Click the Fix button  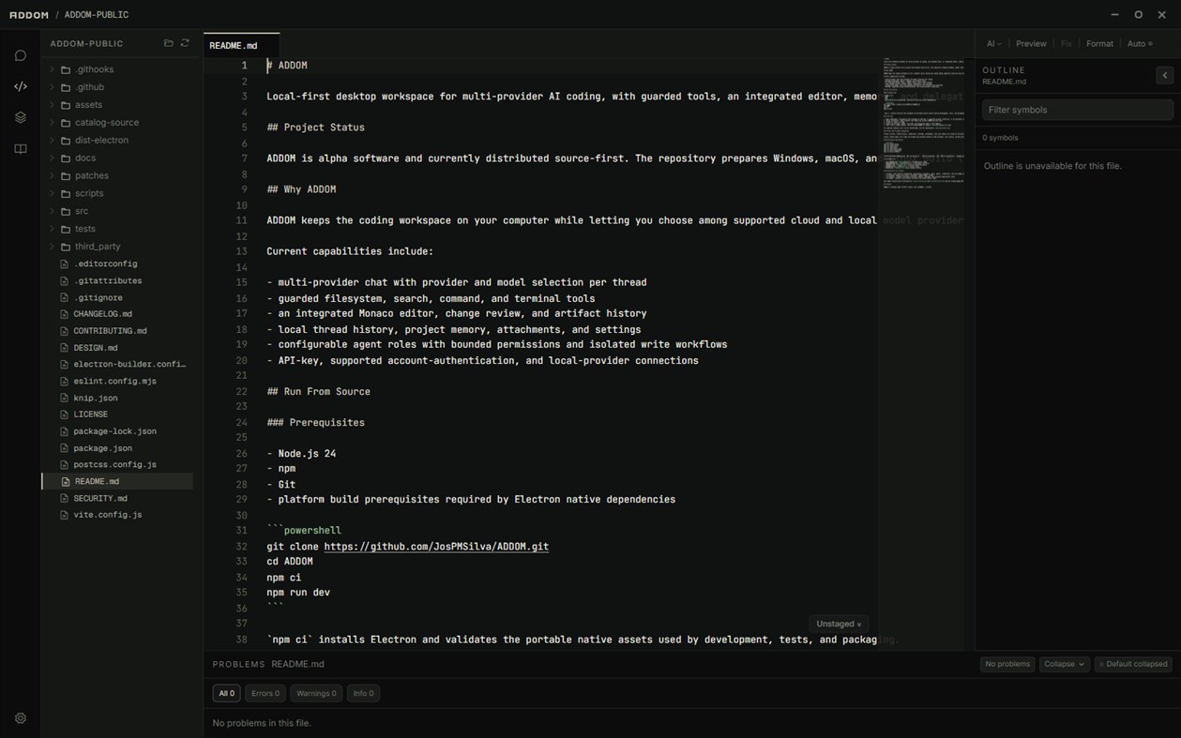(1066, 43)
